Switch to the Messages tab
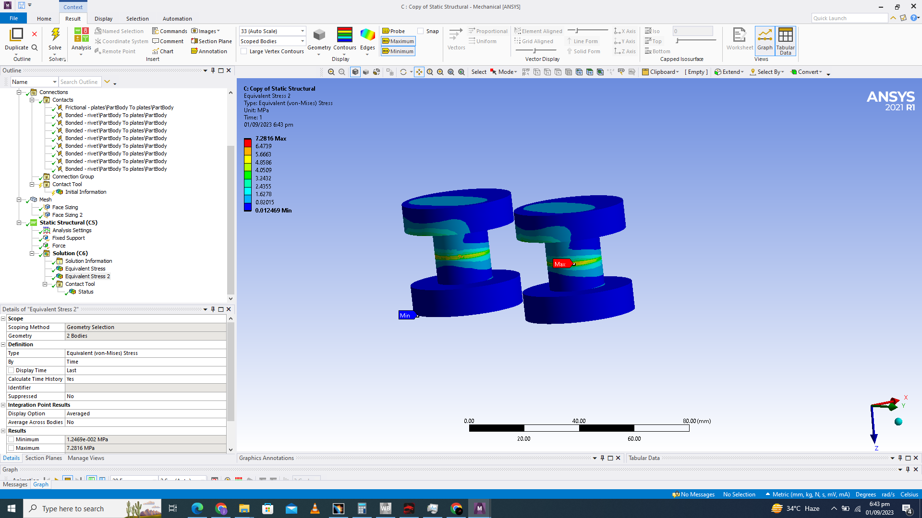 [x=15, y=484]
